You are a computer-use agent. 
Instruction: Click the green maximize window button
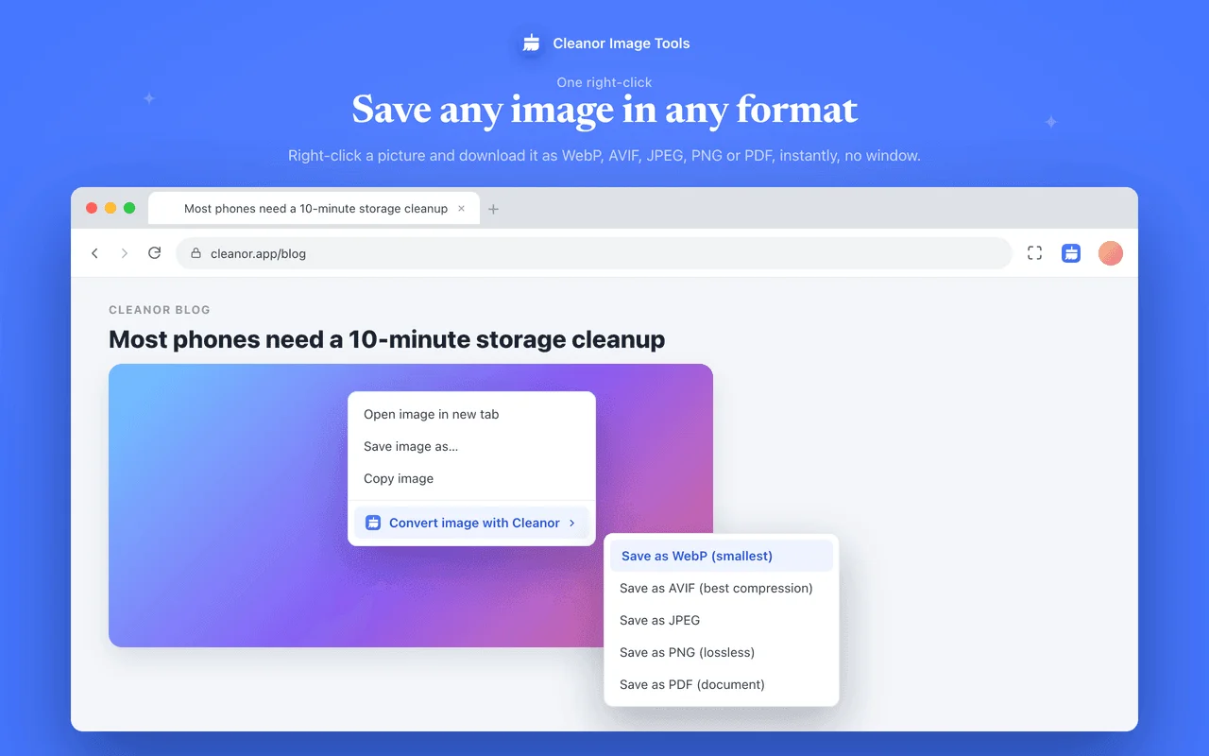[129, 208]
